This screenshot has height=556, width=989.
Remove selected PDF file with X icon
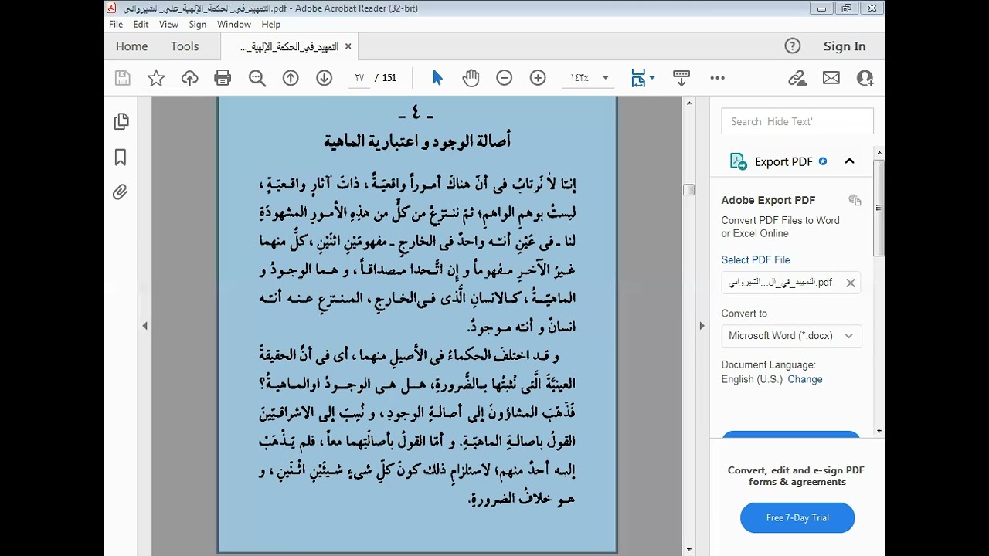(x=851, y=283)
